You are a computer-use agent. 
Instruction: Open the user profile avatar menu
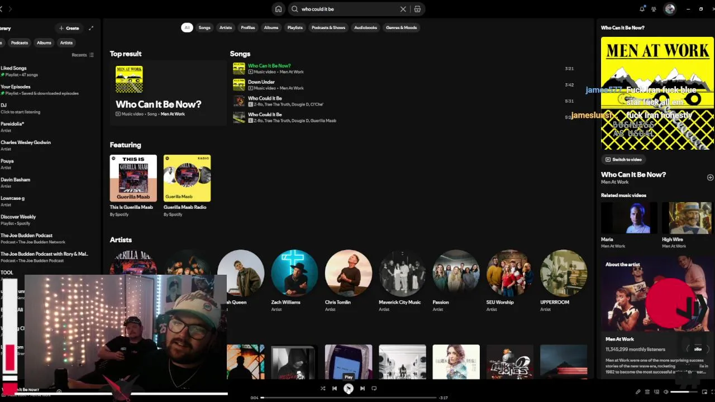pos(670,9)
